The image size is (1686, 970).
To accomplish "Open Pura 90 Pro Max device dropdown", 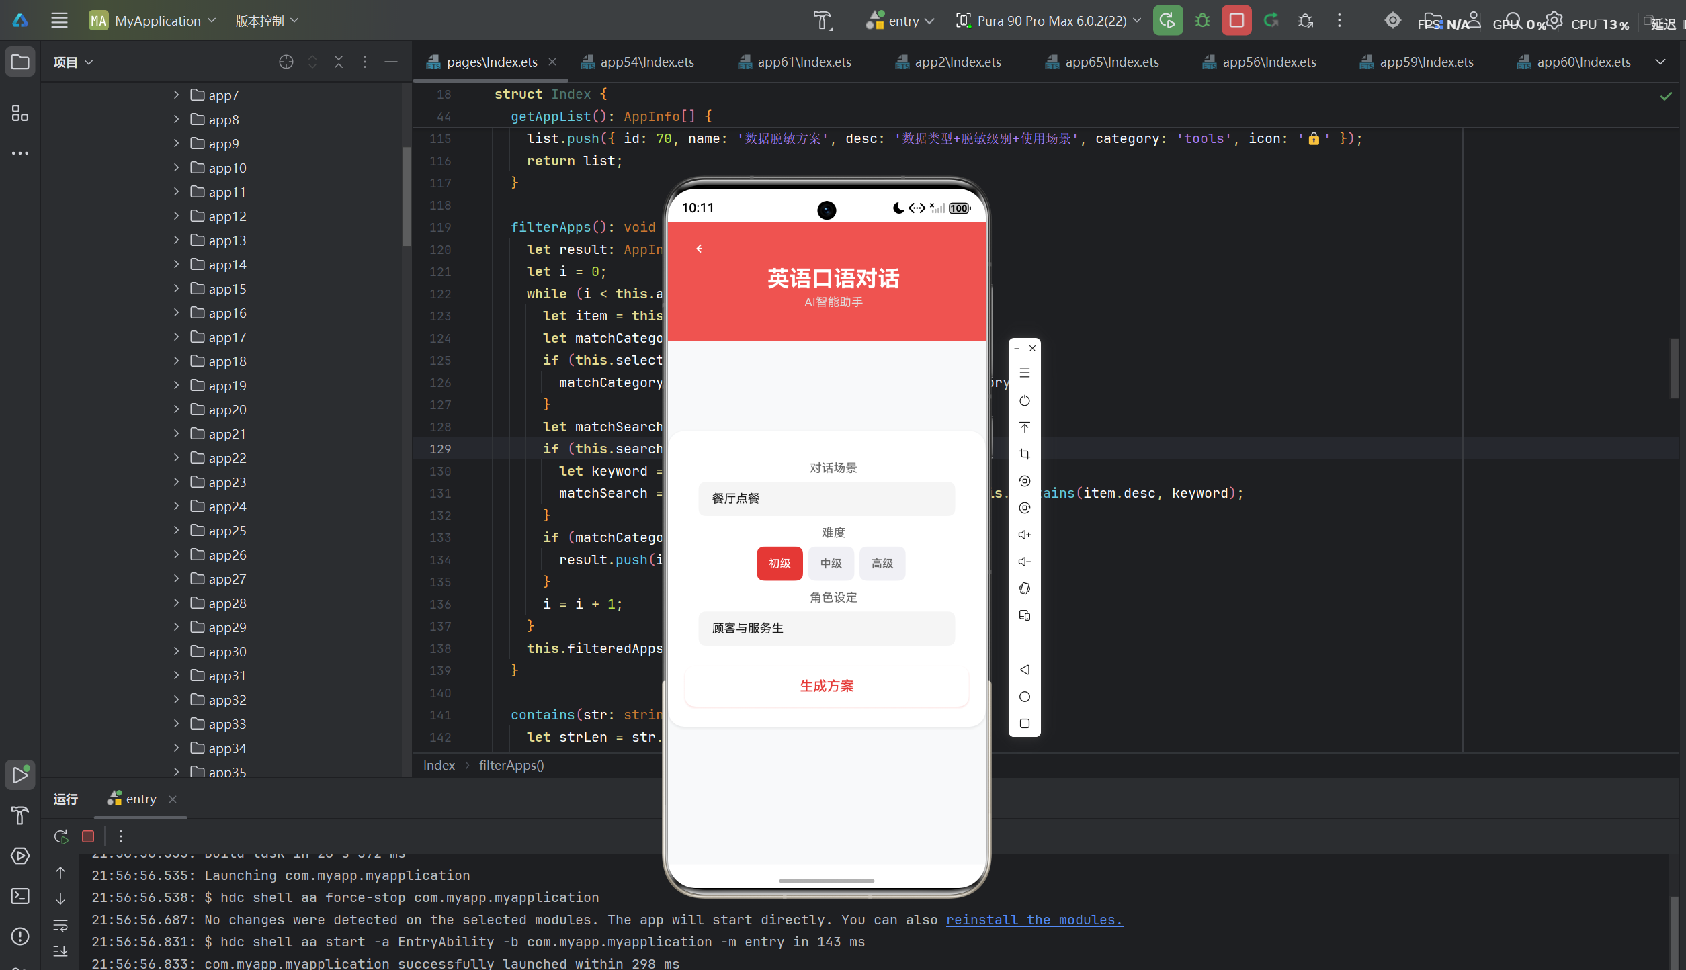I will coord(1049,21).
